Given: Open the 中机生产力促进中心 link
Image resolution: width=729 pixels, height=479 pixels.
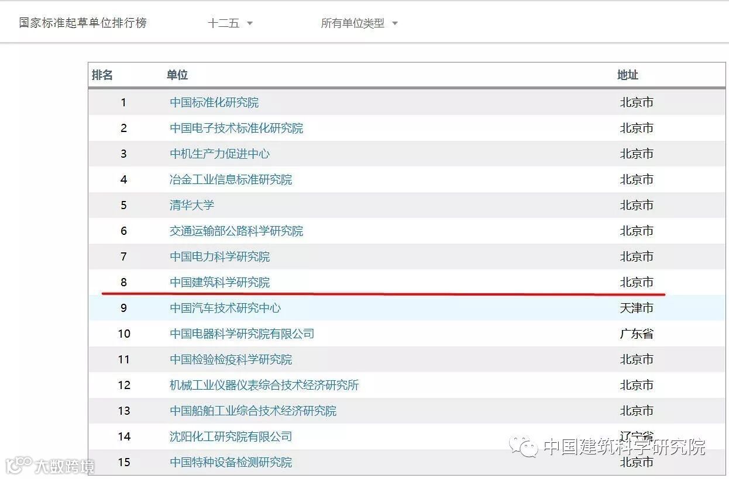Looking at the screenshot, I should (x=220, y=154).
